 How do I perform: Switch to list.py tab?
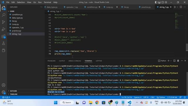(x=126, y=7)
